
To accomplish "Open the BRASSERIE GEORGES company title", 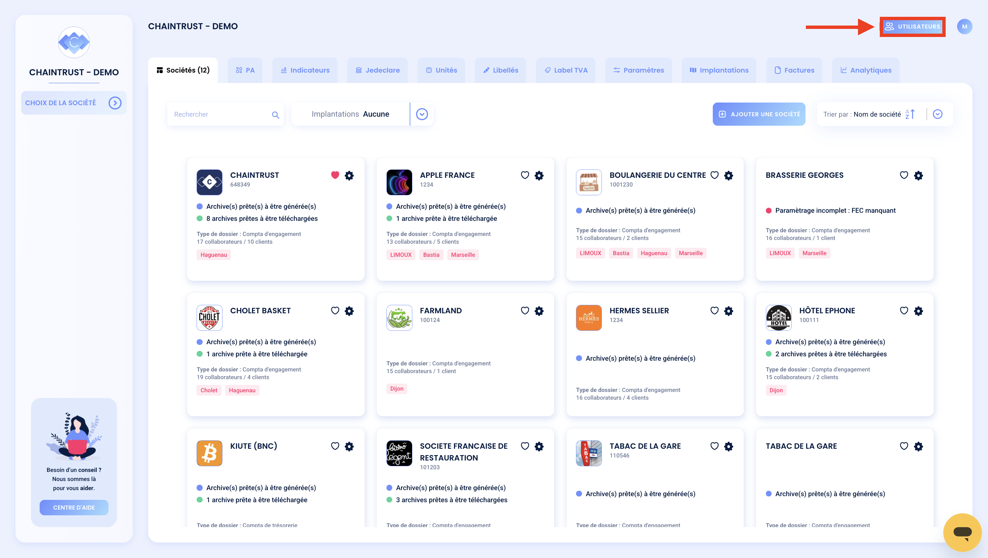I will [804, 175].
